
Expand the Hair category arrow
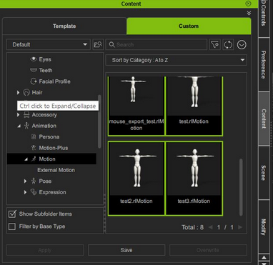tap(18, 92)
